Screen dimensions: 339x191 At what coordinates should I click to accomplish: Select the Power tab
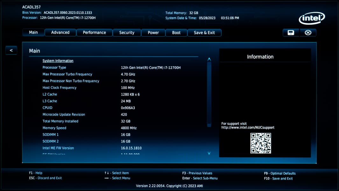153,33
